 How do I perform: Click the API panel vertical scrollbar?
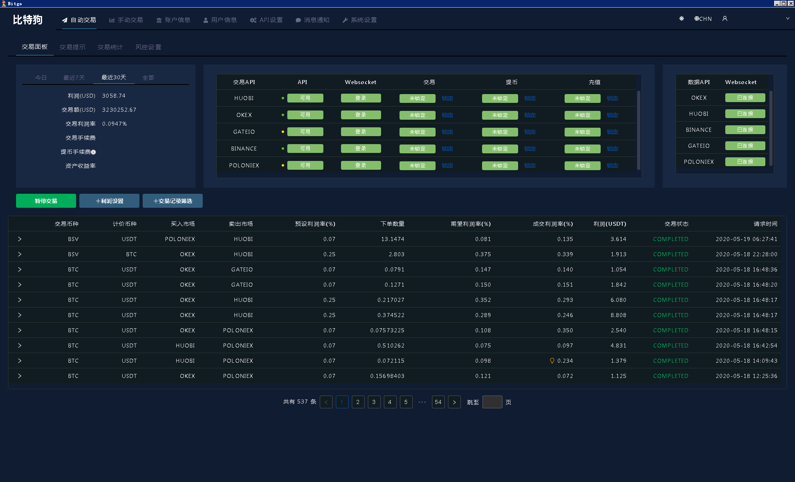(639, 130)
